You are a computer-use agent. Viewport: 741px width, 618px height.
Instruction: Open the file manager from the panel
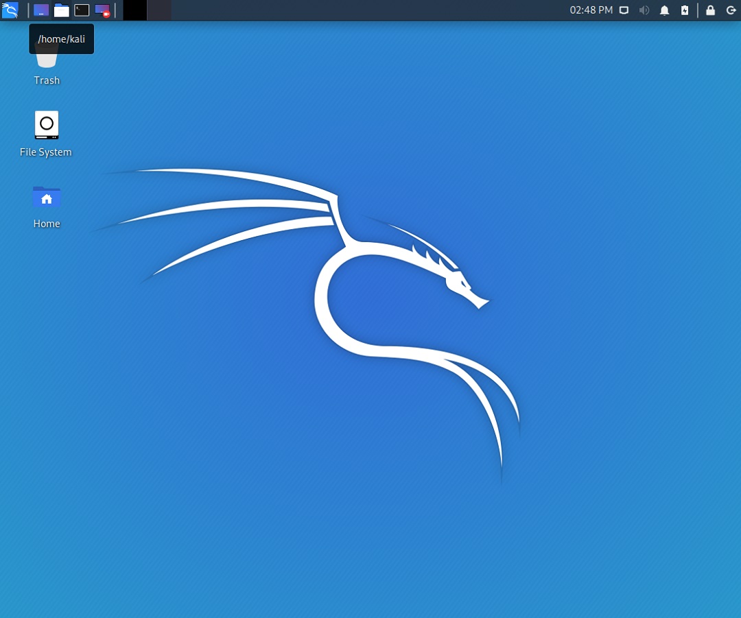pos(62,10)
